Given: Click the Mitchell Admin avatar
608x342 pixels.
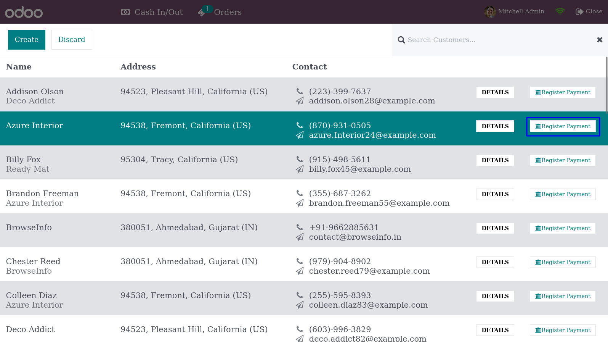Looking at the screenshot, I should tap(490, 12).
